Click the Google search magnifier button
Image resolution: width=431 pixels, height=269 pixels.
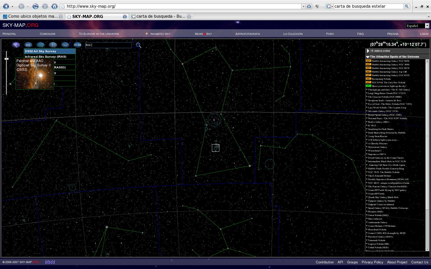pyautogui.click(x=407, y=6)
